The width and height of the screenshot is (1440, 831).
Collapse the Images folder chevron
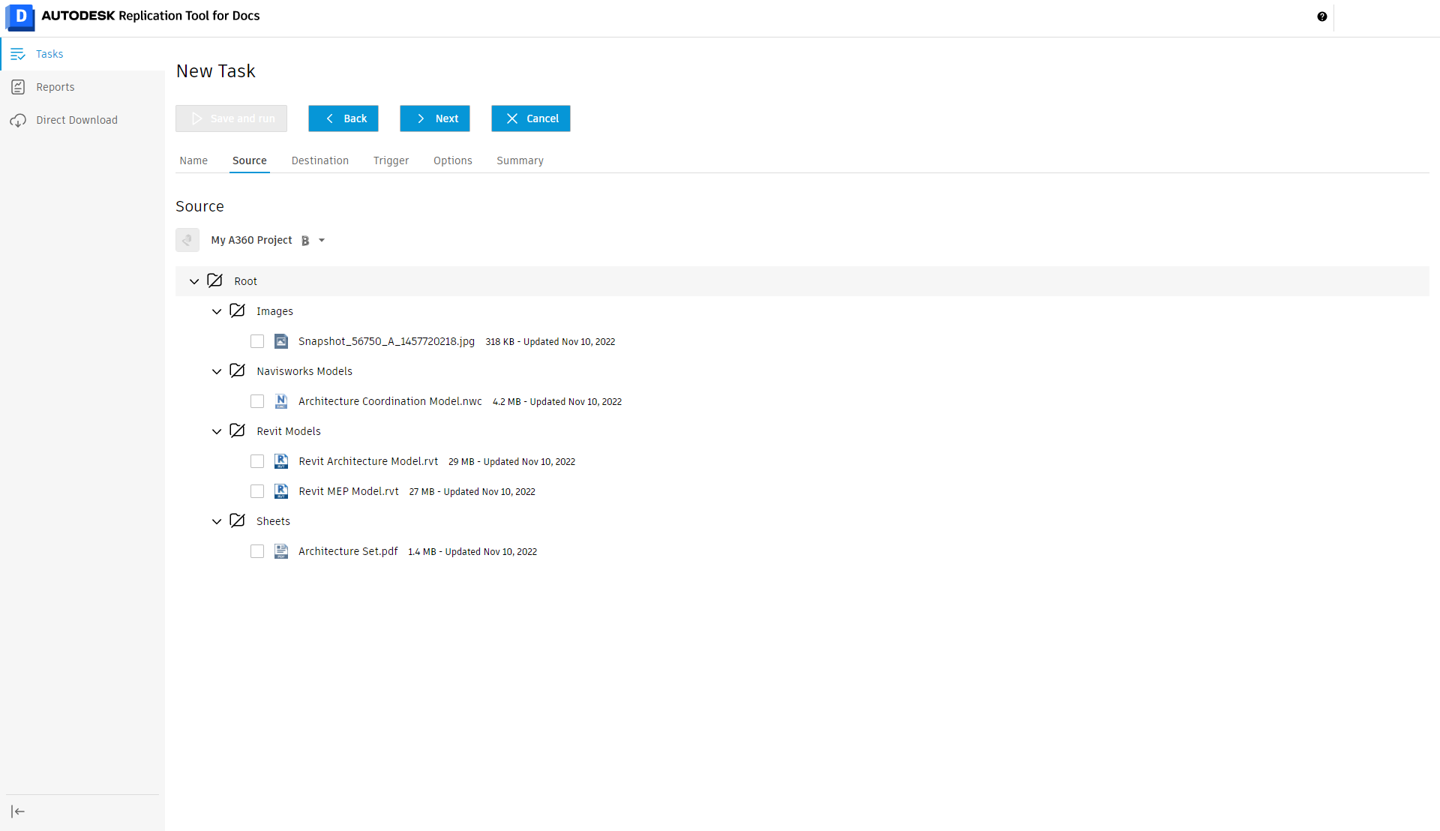coord(217,311)
